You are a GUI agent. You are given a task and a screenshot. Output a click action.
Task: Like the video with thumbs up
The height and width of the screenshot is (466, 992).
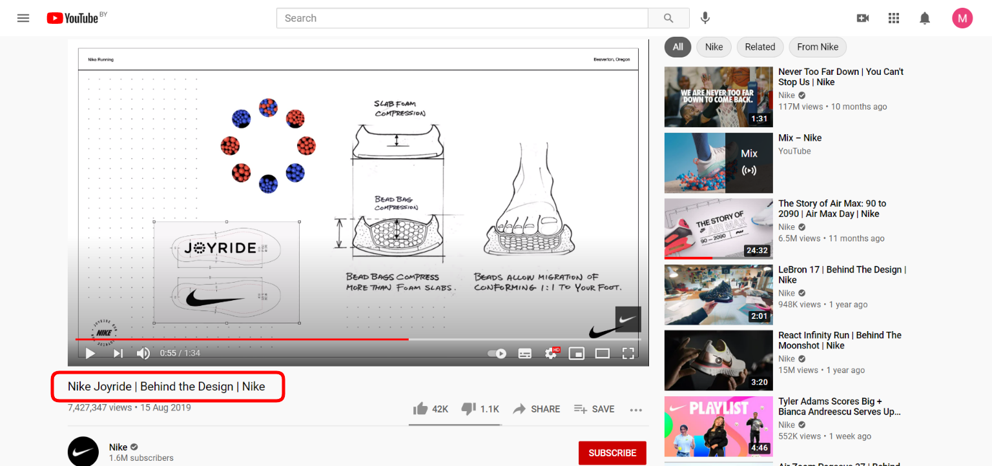[431, 409]
